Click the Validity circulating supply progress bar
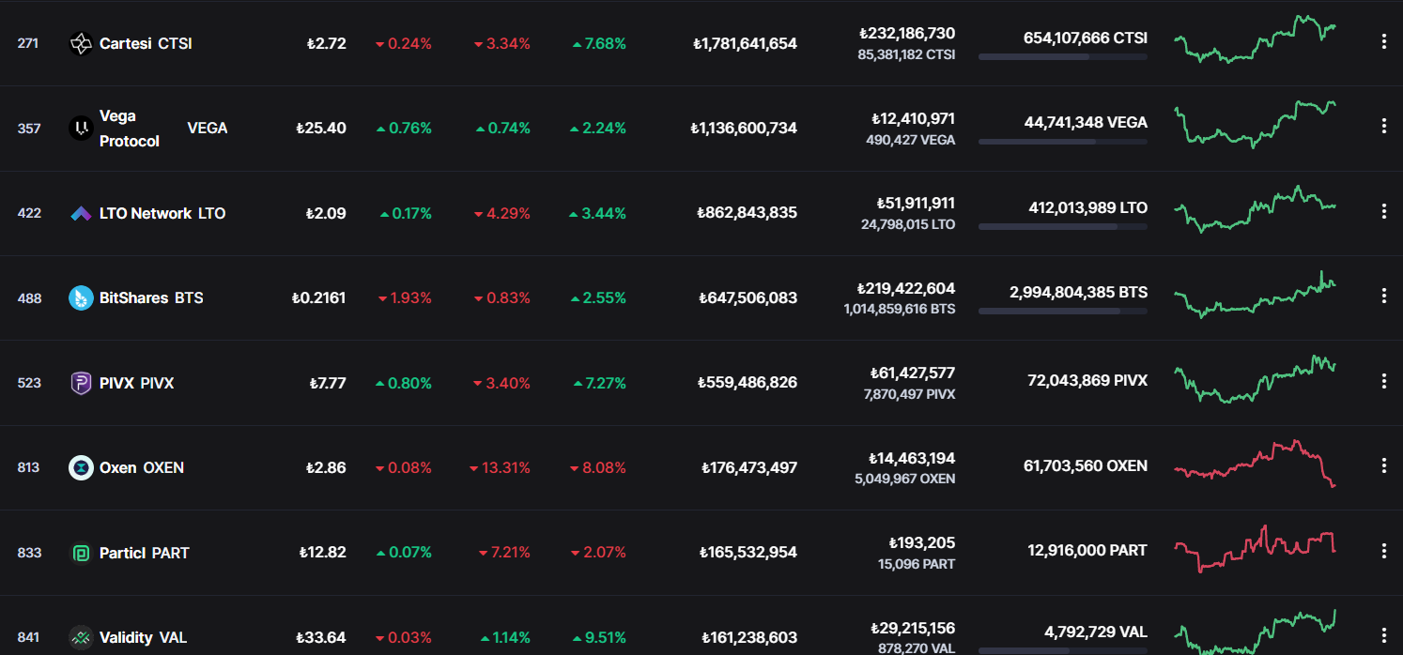Image resolution: width=1403 pixels, height=655 pixels. [x=1063, y=650]
